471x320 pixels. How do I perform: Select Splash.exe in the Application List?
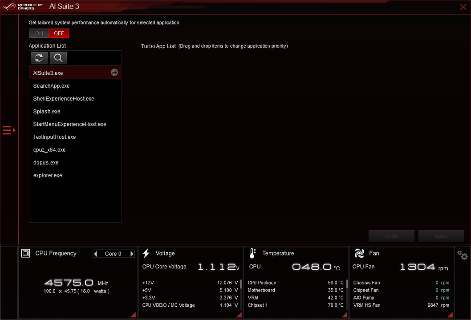click(x=75, y=111)
